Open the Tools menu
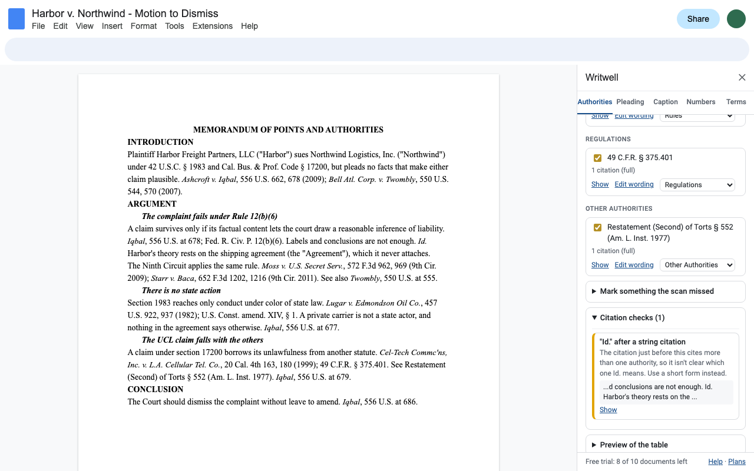 point(174,26)
